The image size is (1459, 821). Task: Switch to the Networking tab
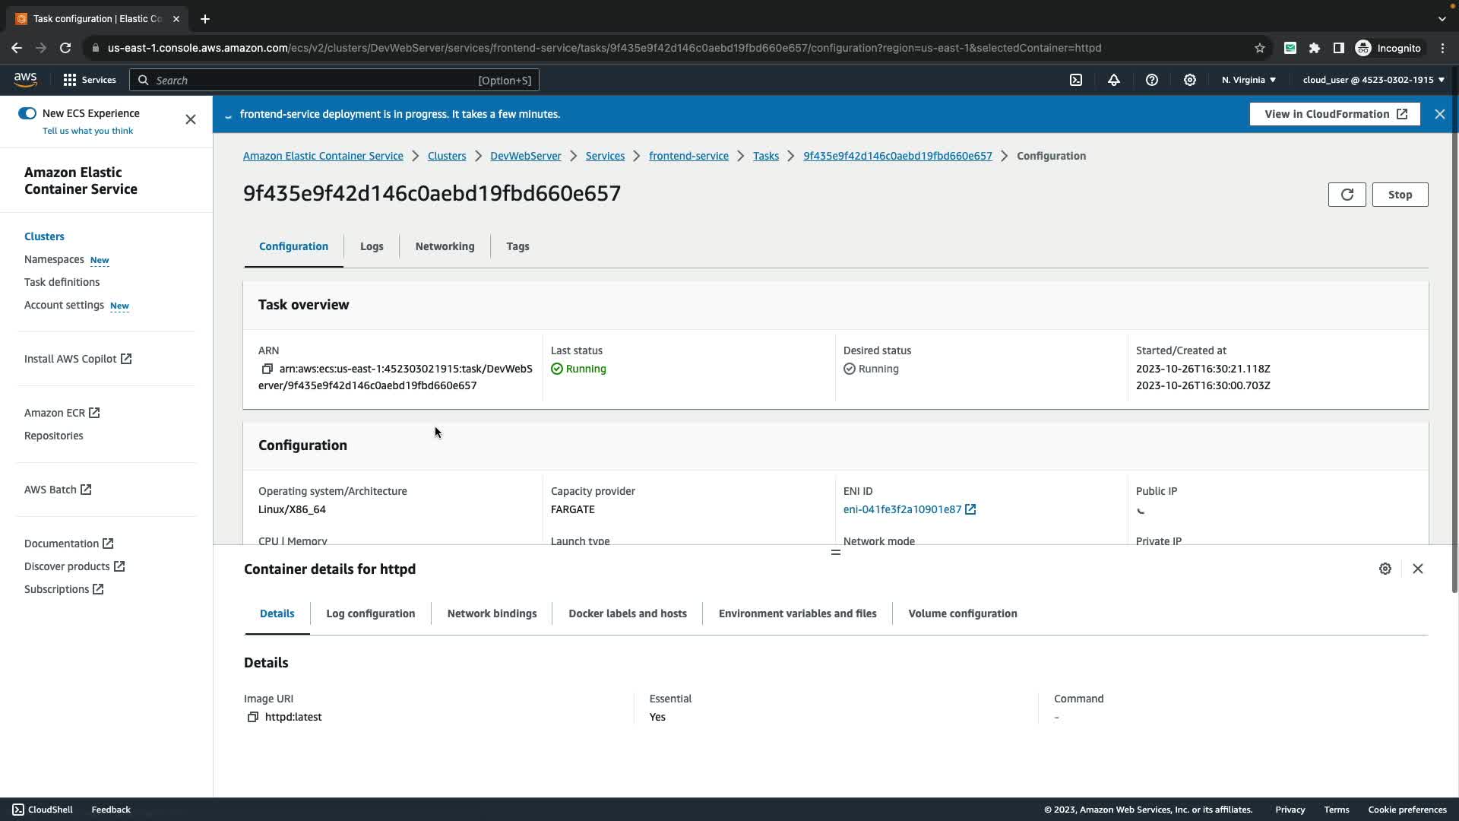click(x=445, y=246)
